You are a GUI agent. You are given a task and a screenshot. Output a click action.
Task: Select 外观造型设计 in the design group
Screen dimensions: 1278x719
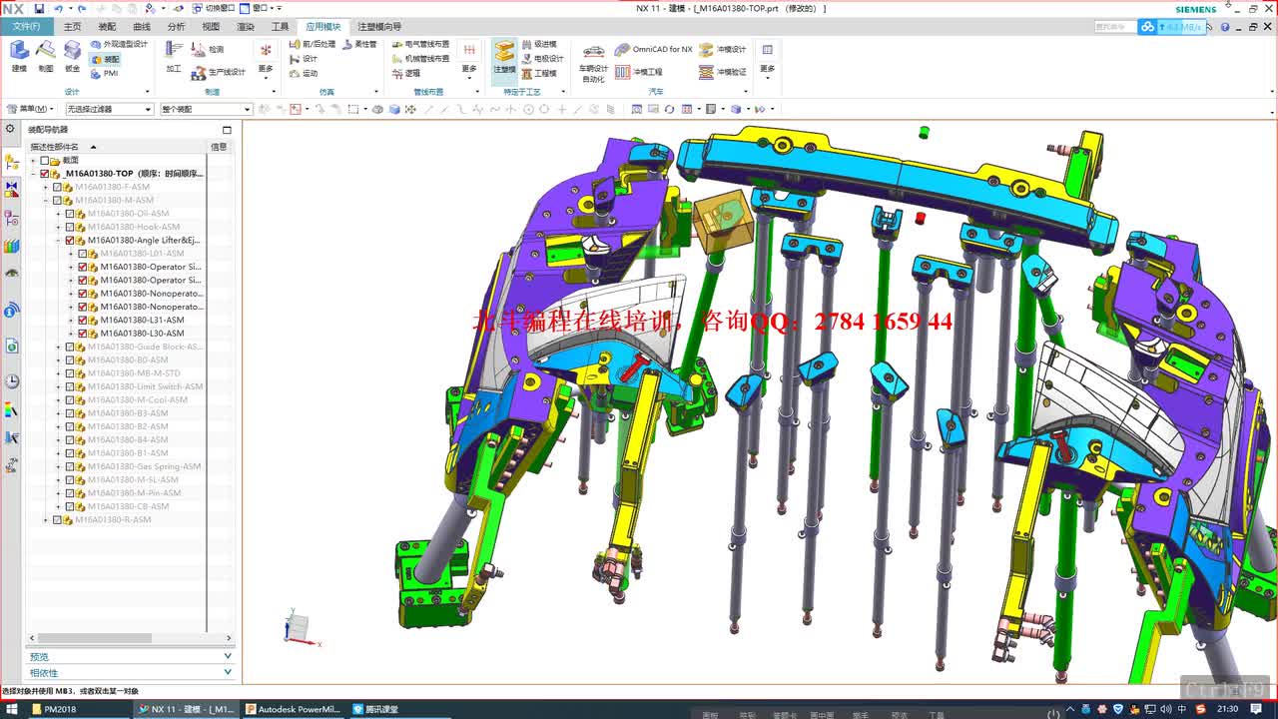coord(119,45)
